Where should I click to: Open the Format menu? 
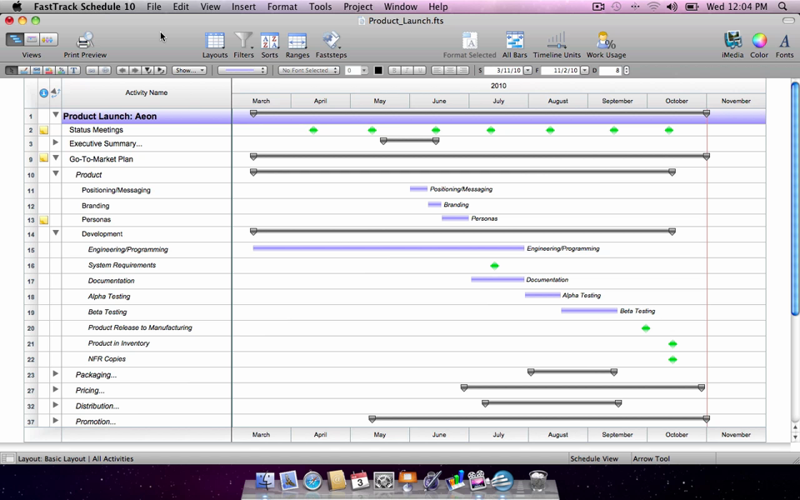282,7
